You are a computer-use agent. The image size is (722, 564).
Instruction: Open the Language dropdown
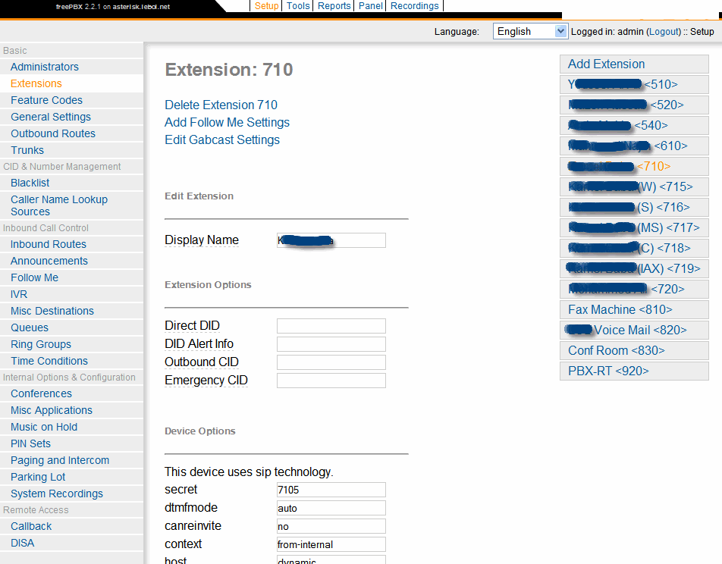click(530, 31)
